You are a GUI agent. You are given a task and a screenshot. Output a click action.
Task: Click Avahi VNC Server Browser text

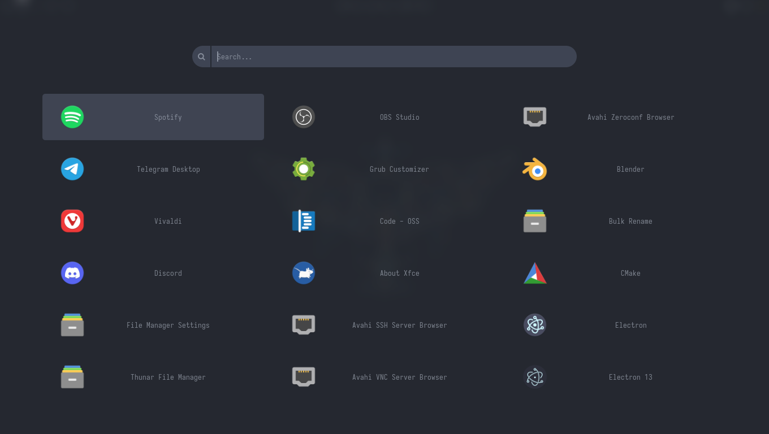tap(399, 377)
